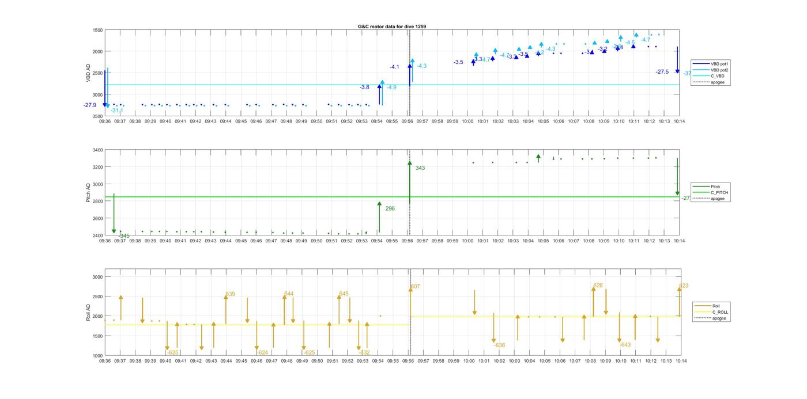Screen dimensions: 807x399
Task: Click the "VBD AD" y-axis label
Action: point(88,73)
